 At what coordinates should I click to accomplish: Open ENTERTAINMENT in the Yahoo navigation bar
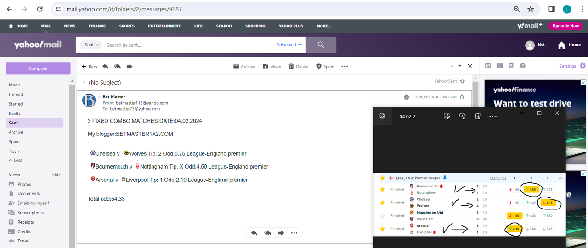pos(164,26)
